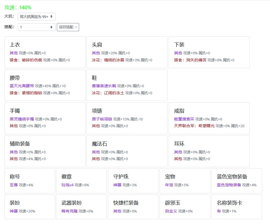The image size is (270, 224).
Task: Select 天界联合军：希望曙光 under 戒指
Action: pos(194,126)
